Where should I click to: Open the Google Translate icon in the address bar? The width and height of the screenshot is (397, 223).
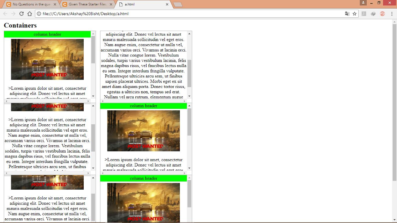347,14
